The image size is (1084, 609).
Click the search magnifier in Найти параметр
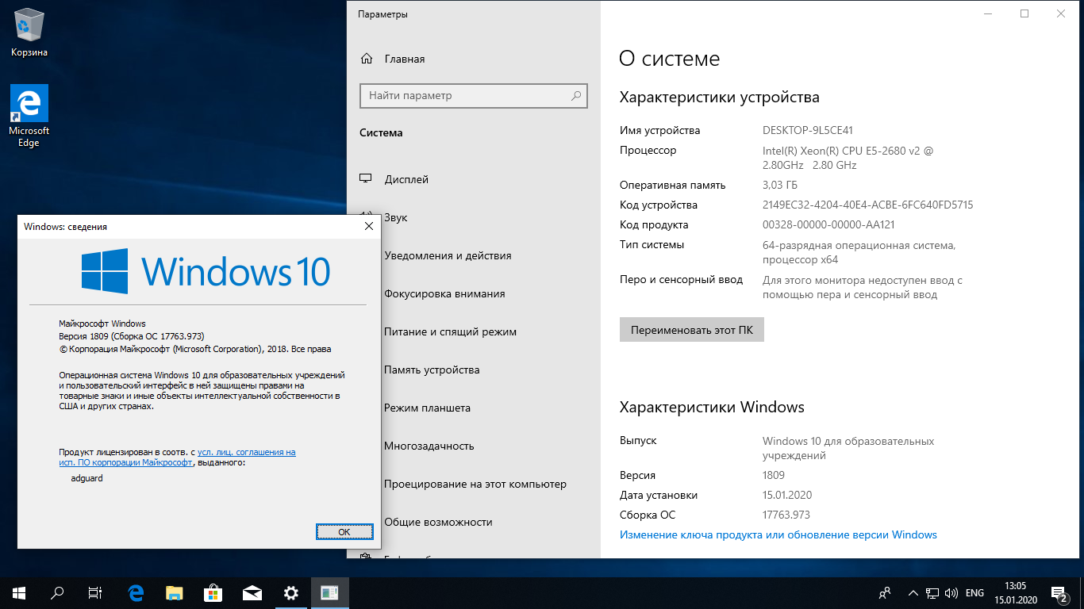click(576, 95)
